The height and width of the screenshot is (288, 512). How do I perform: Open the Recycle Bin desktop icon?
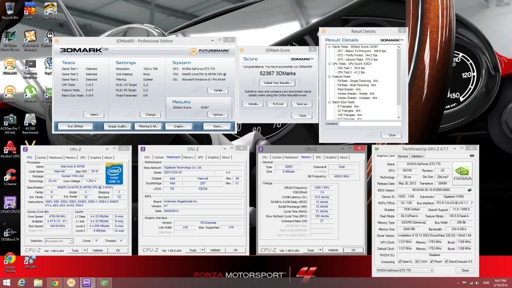click(x=10, y=10)
